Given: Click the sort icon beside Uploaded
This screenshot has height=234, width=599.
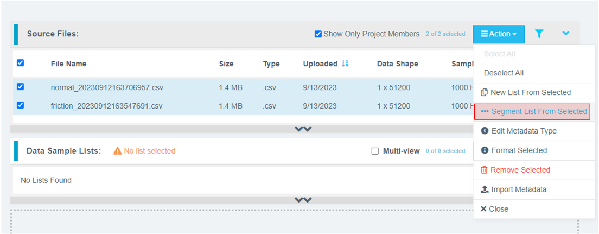Looking at the screenshot, I should pyautogui.click(x=345, y=64).
